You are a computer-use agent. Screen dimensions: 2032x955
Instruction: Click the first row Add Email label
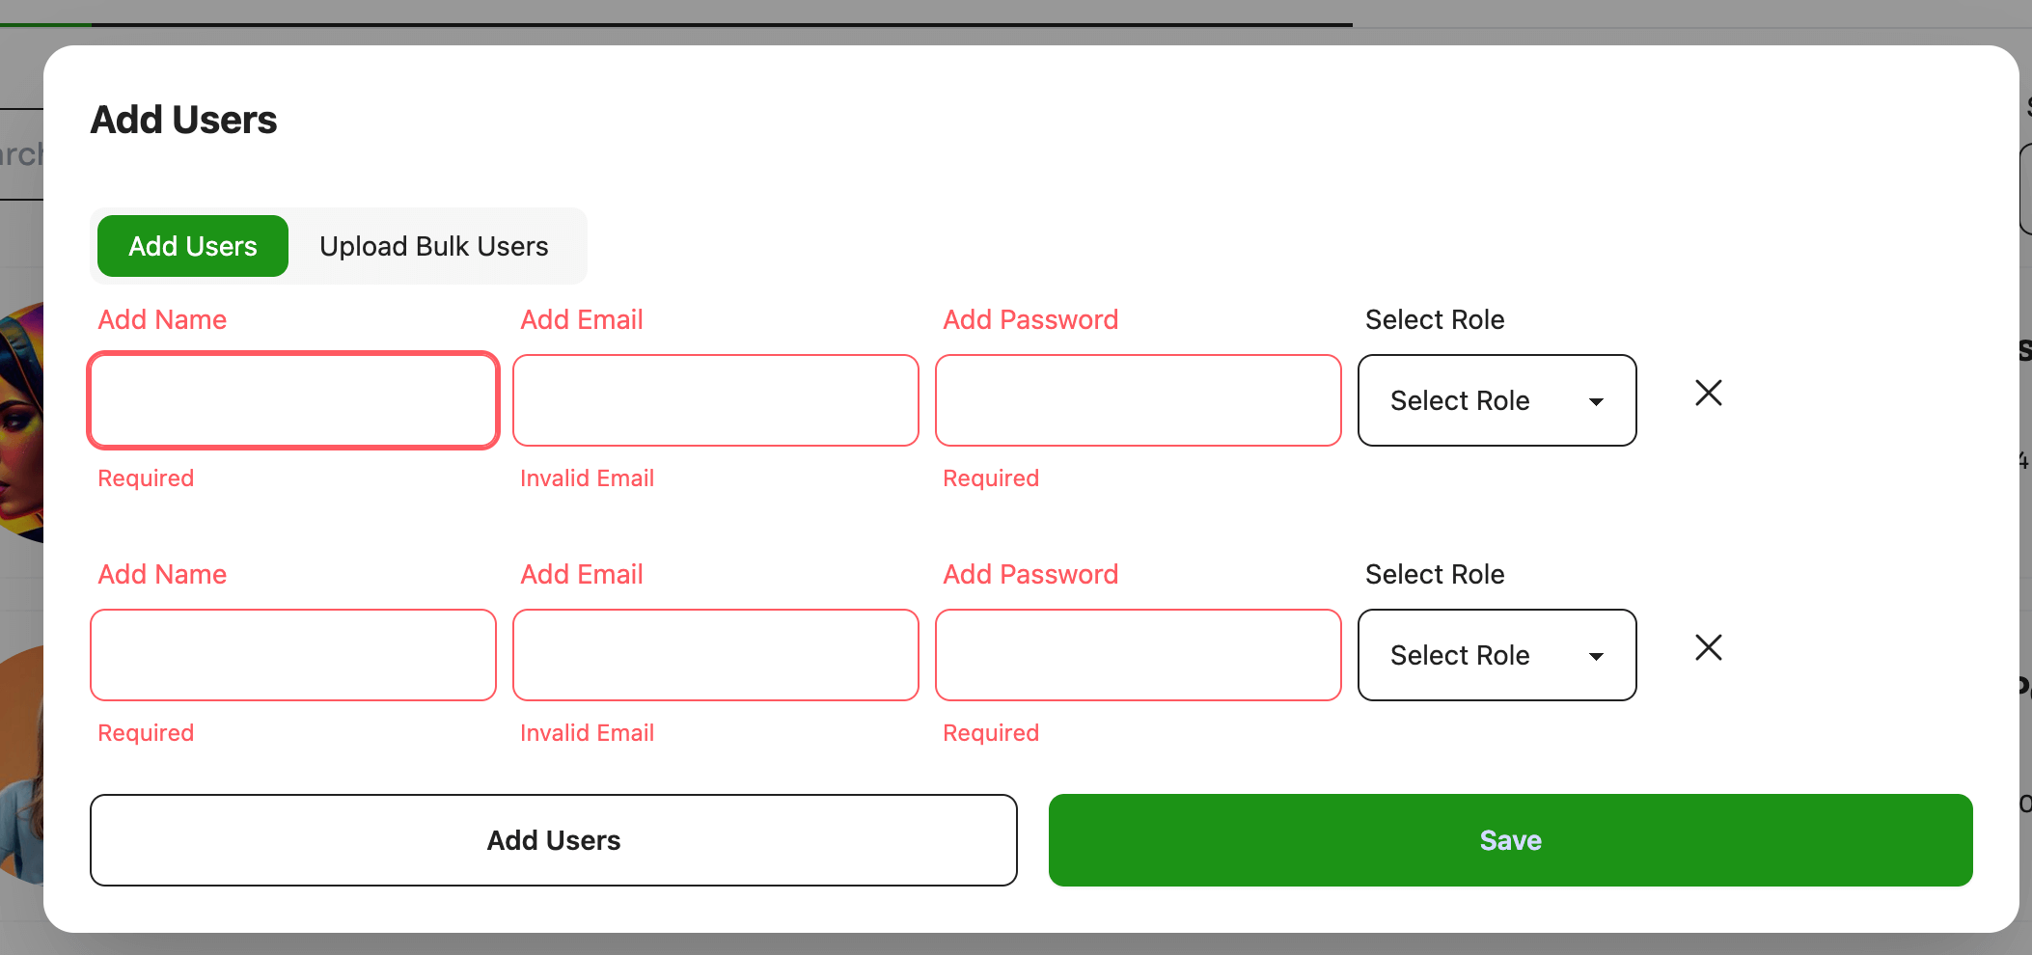click(582, 319)
